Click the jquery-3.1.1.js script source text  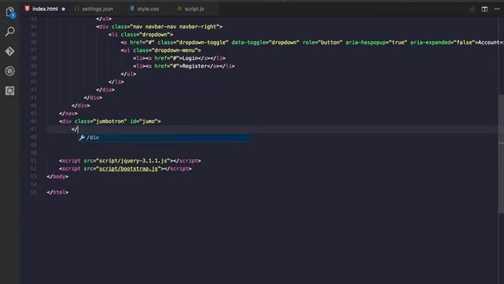[133, 161]
